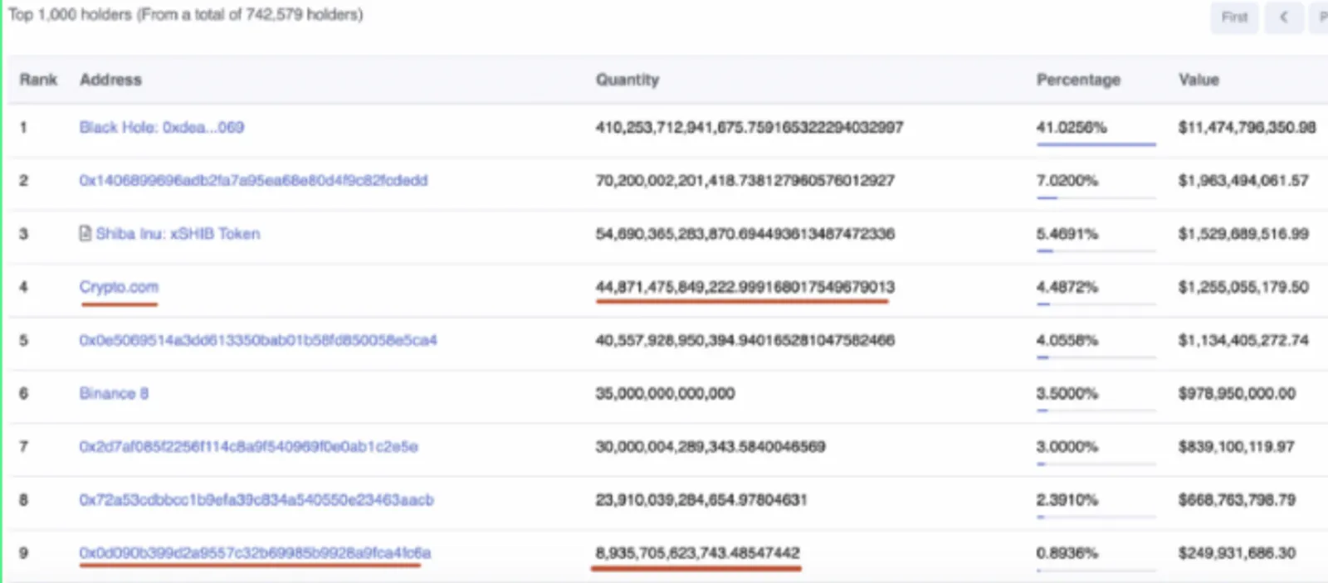Select quantity 30,000,004,289,343.5840046569
This screenshot has height=583, width=1328.
click(710, 446)
